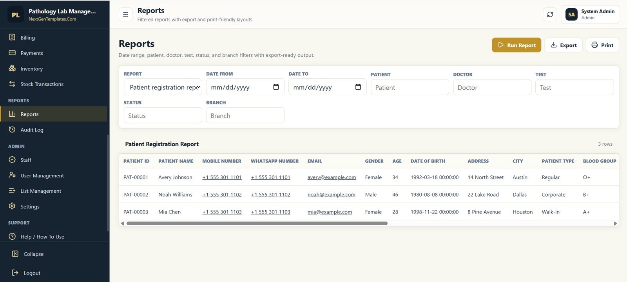Viewport: 627px width, 282px height.
Task: Click the name Noah Williams
Action: point(175,194)
